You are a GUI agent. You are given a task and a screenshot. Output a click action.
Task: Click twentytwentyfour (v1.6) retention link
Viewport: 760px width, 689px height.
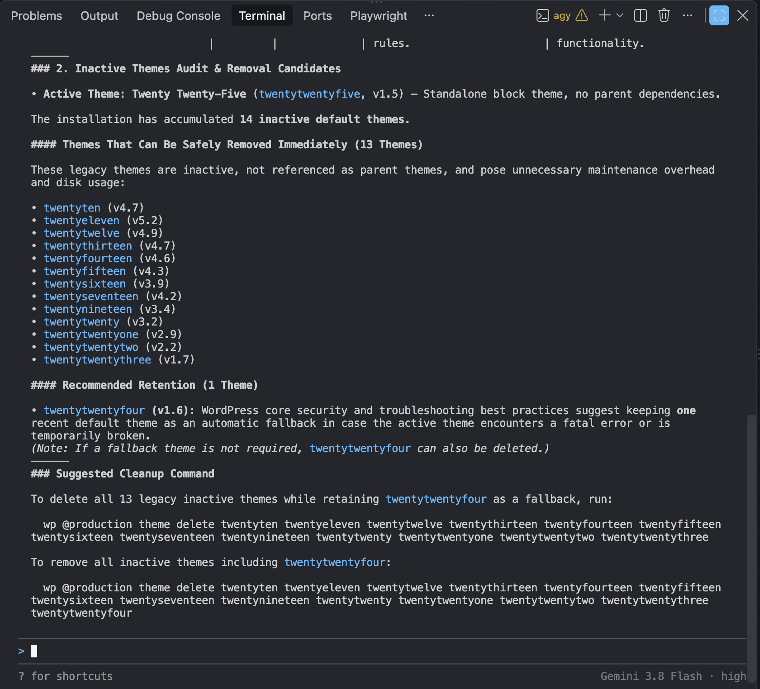(94, 411)
